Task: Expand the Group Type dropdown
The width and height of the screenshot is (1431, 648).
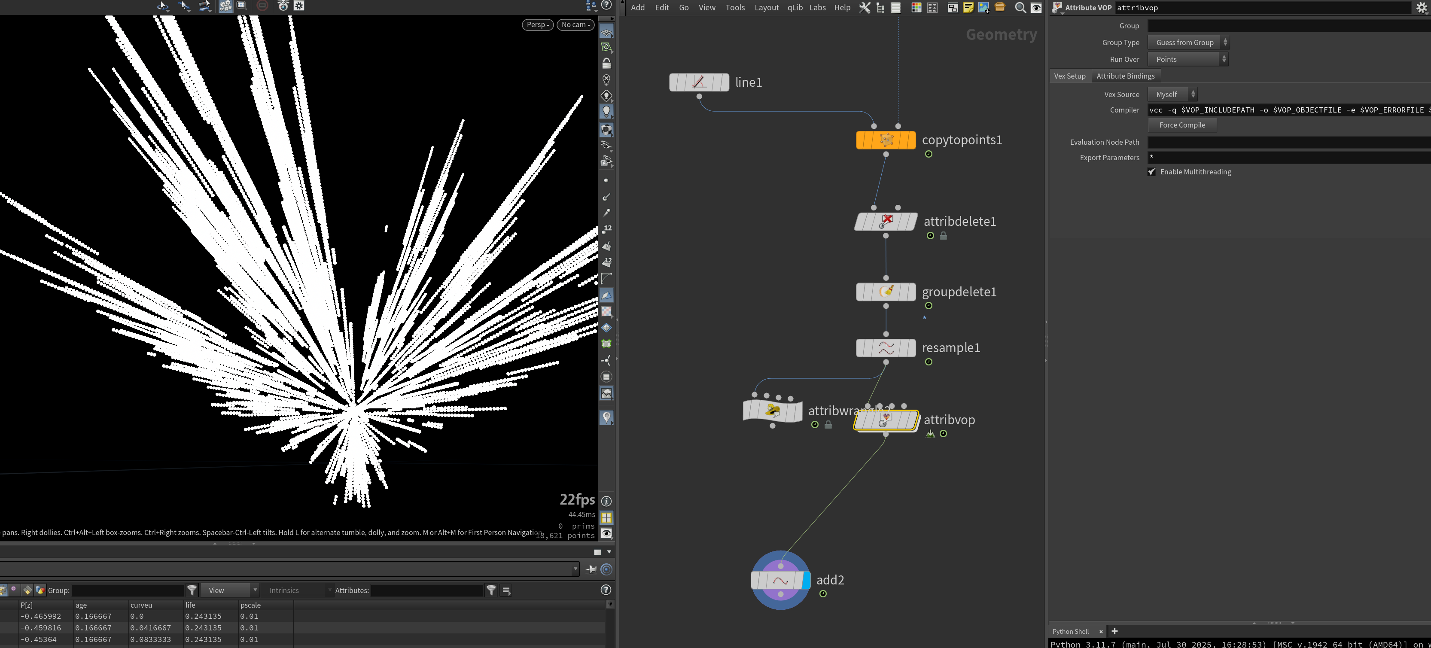Action: pyautogui.click(x=1187, y=43)
